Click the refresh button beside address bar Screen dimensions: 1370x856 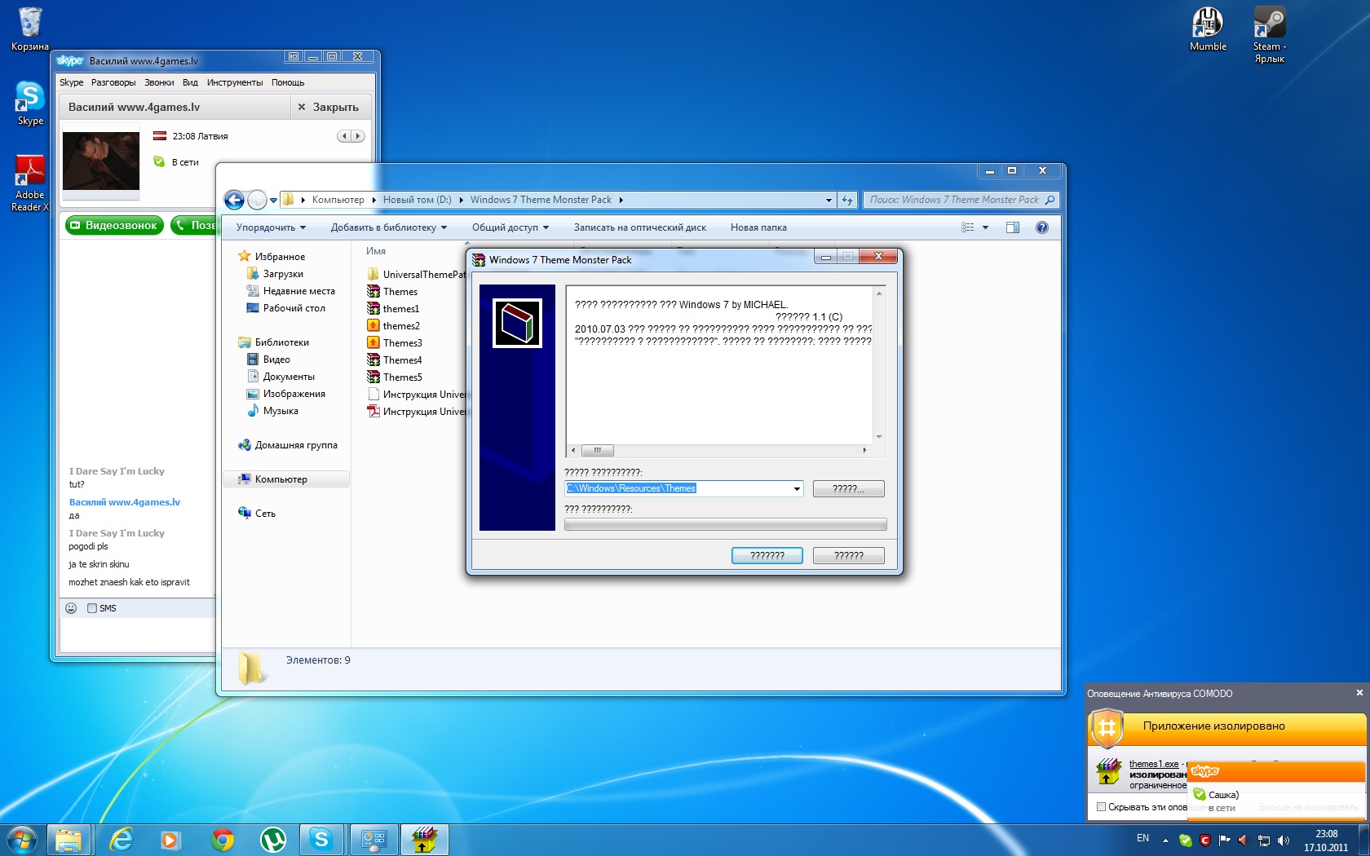847,200
